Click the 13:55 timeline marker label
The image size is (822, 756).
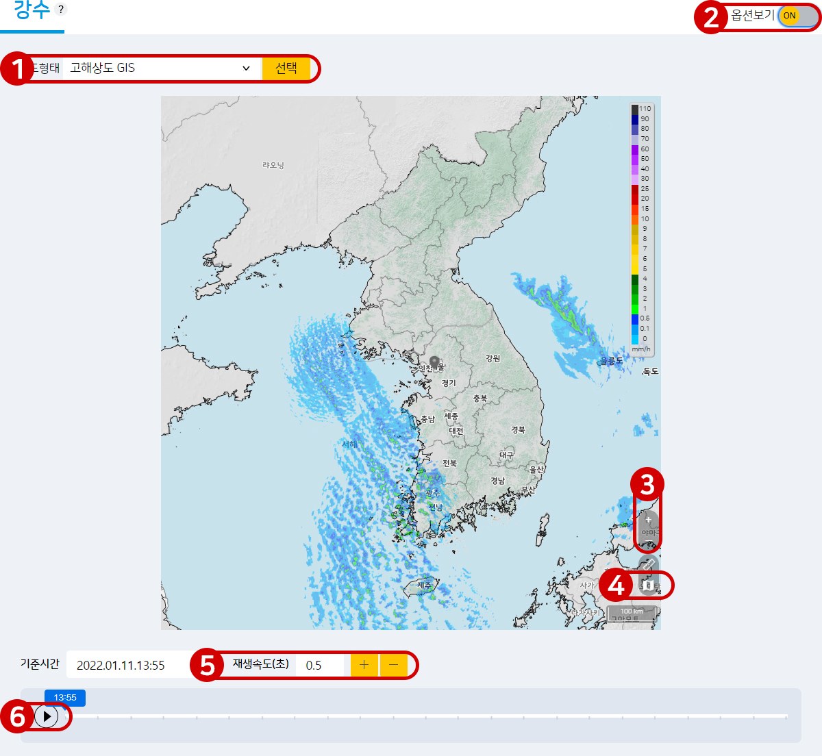click(65, 698)
